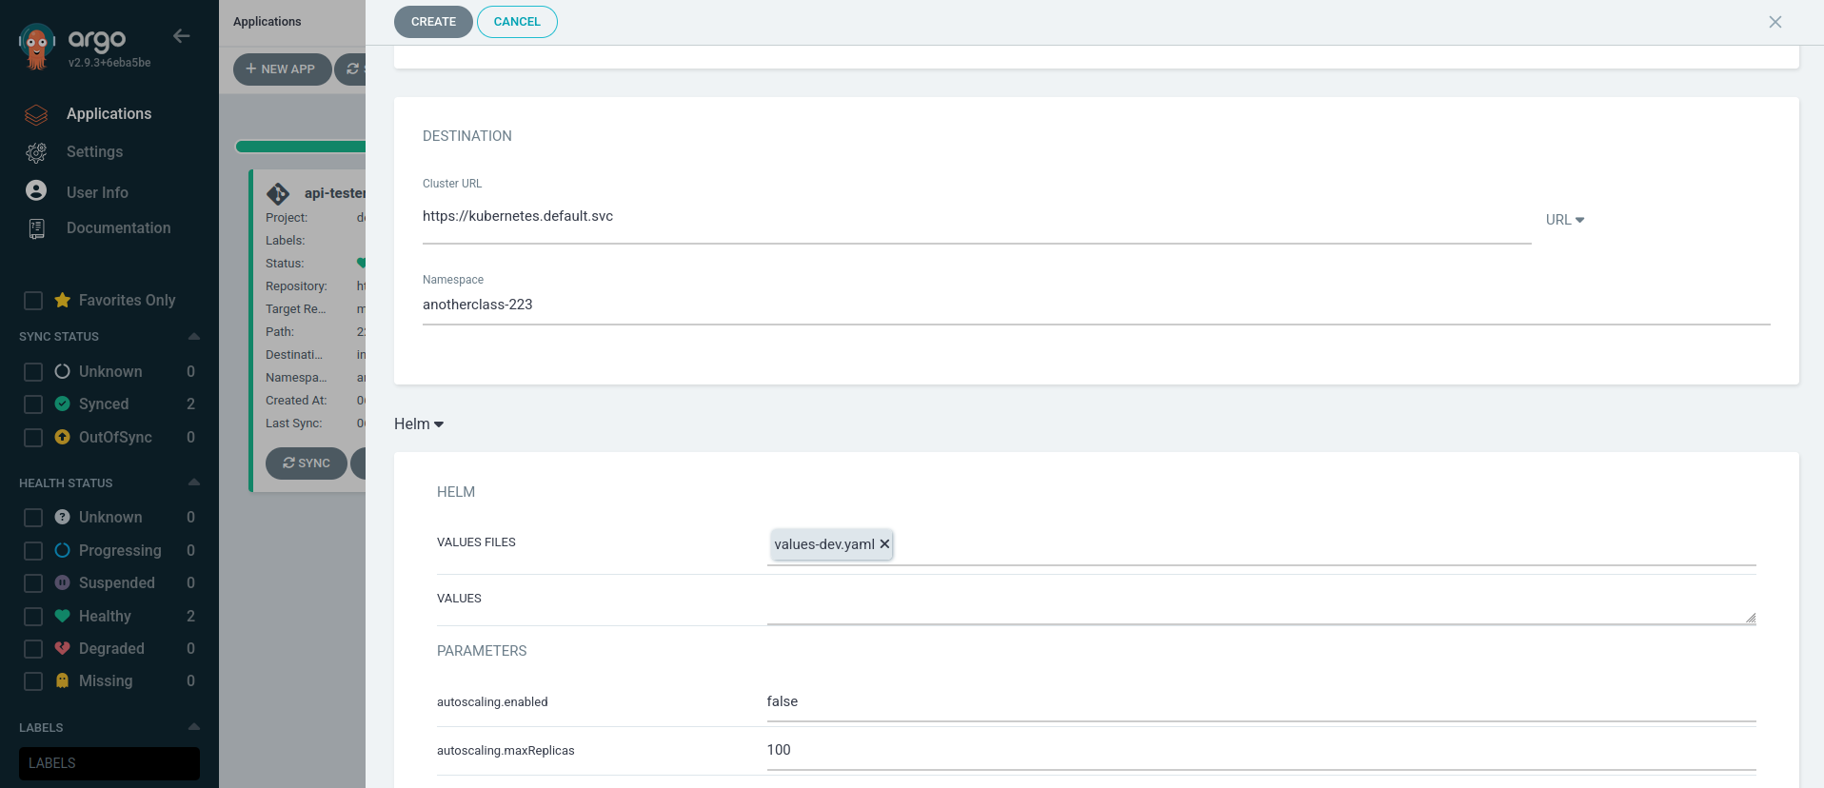
Task: Click the Argo octopus logo
Action: pos(37,46)
